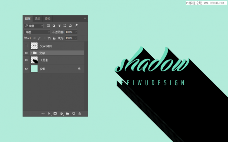Lock position move icon

pyautogui.click(x=44, y=38)
